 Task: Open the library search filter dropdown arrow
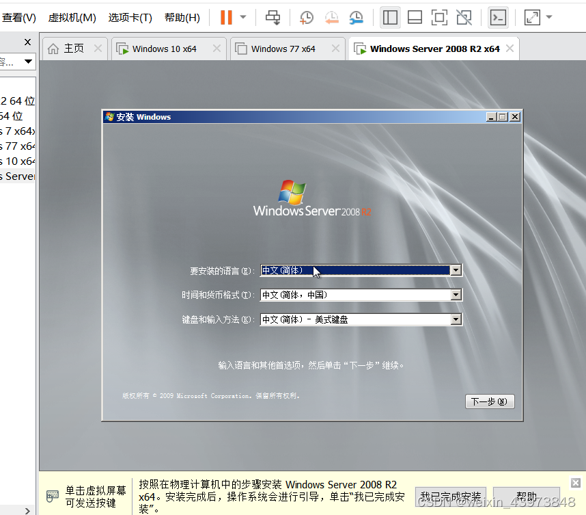tap(28, 62)
